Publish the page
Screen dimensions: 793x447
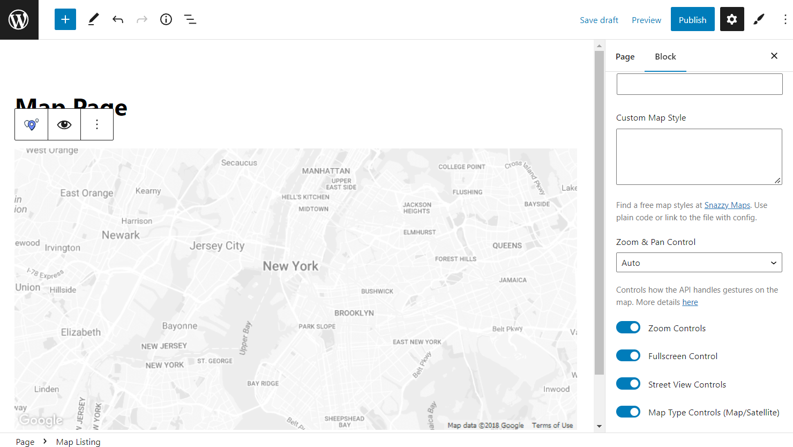(x=692, y=20)
